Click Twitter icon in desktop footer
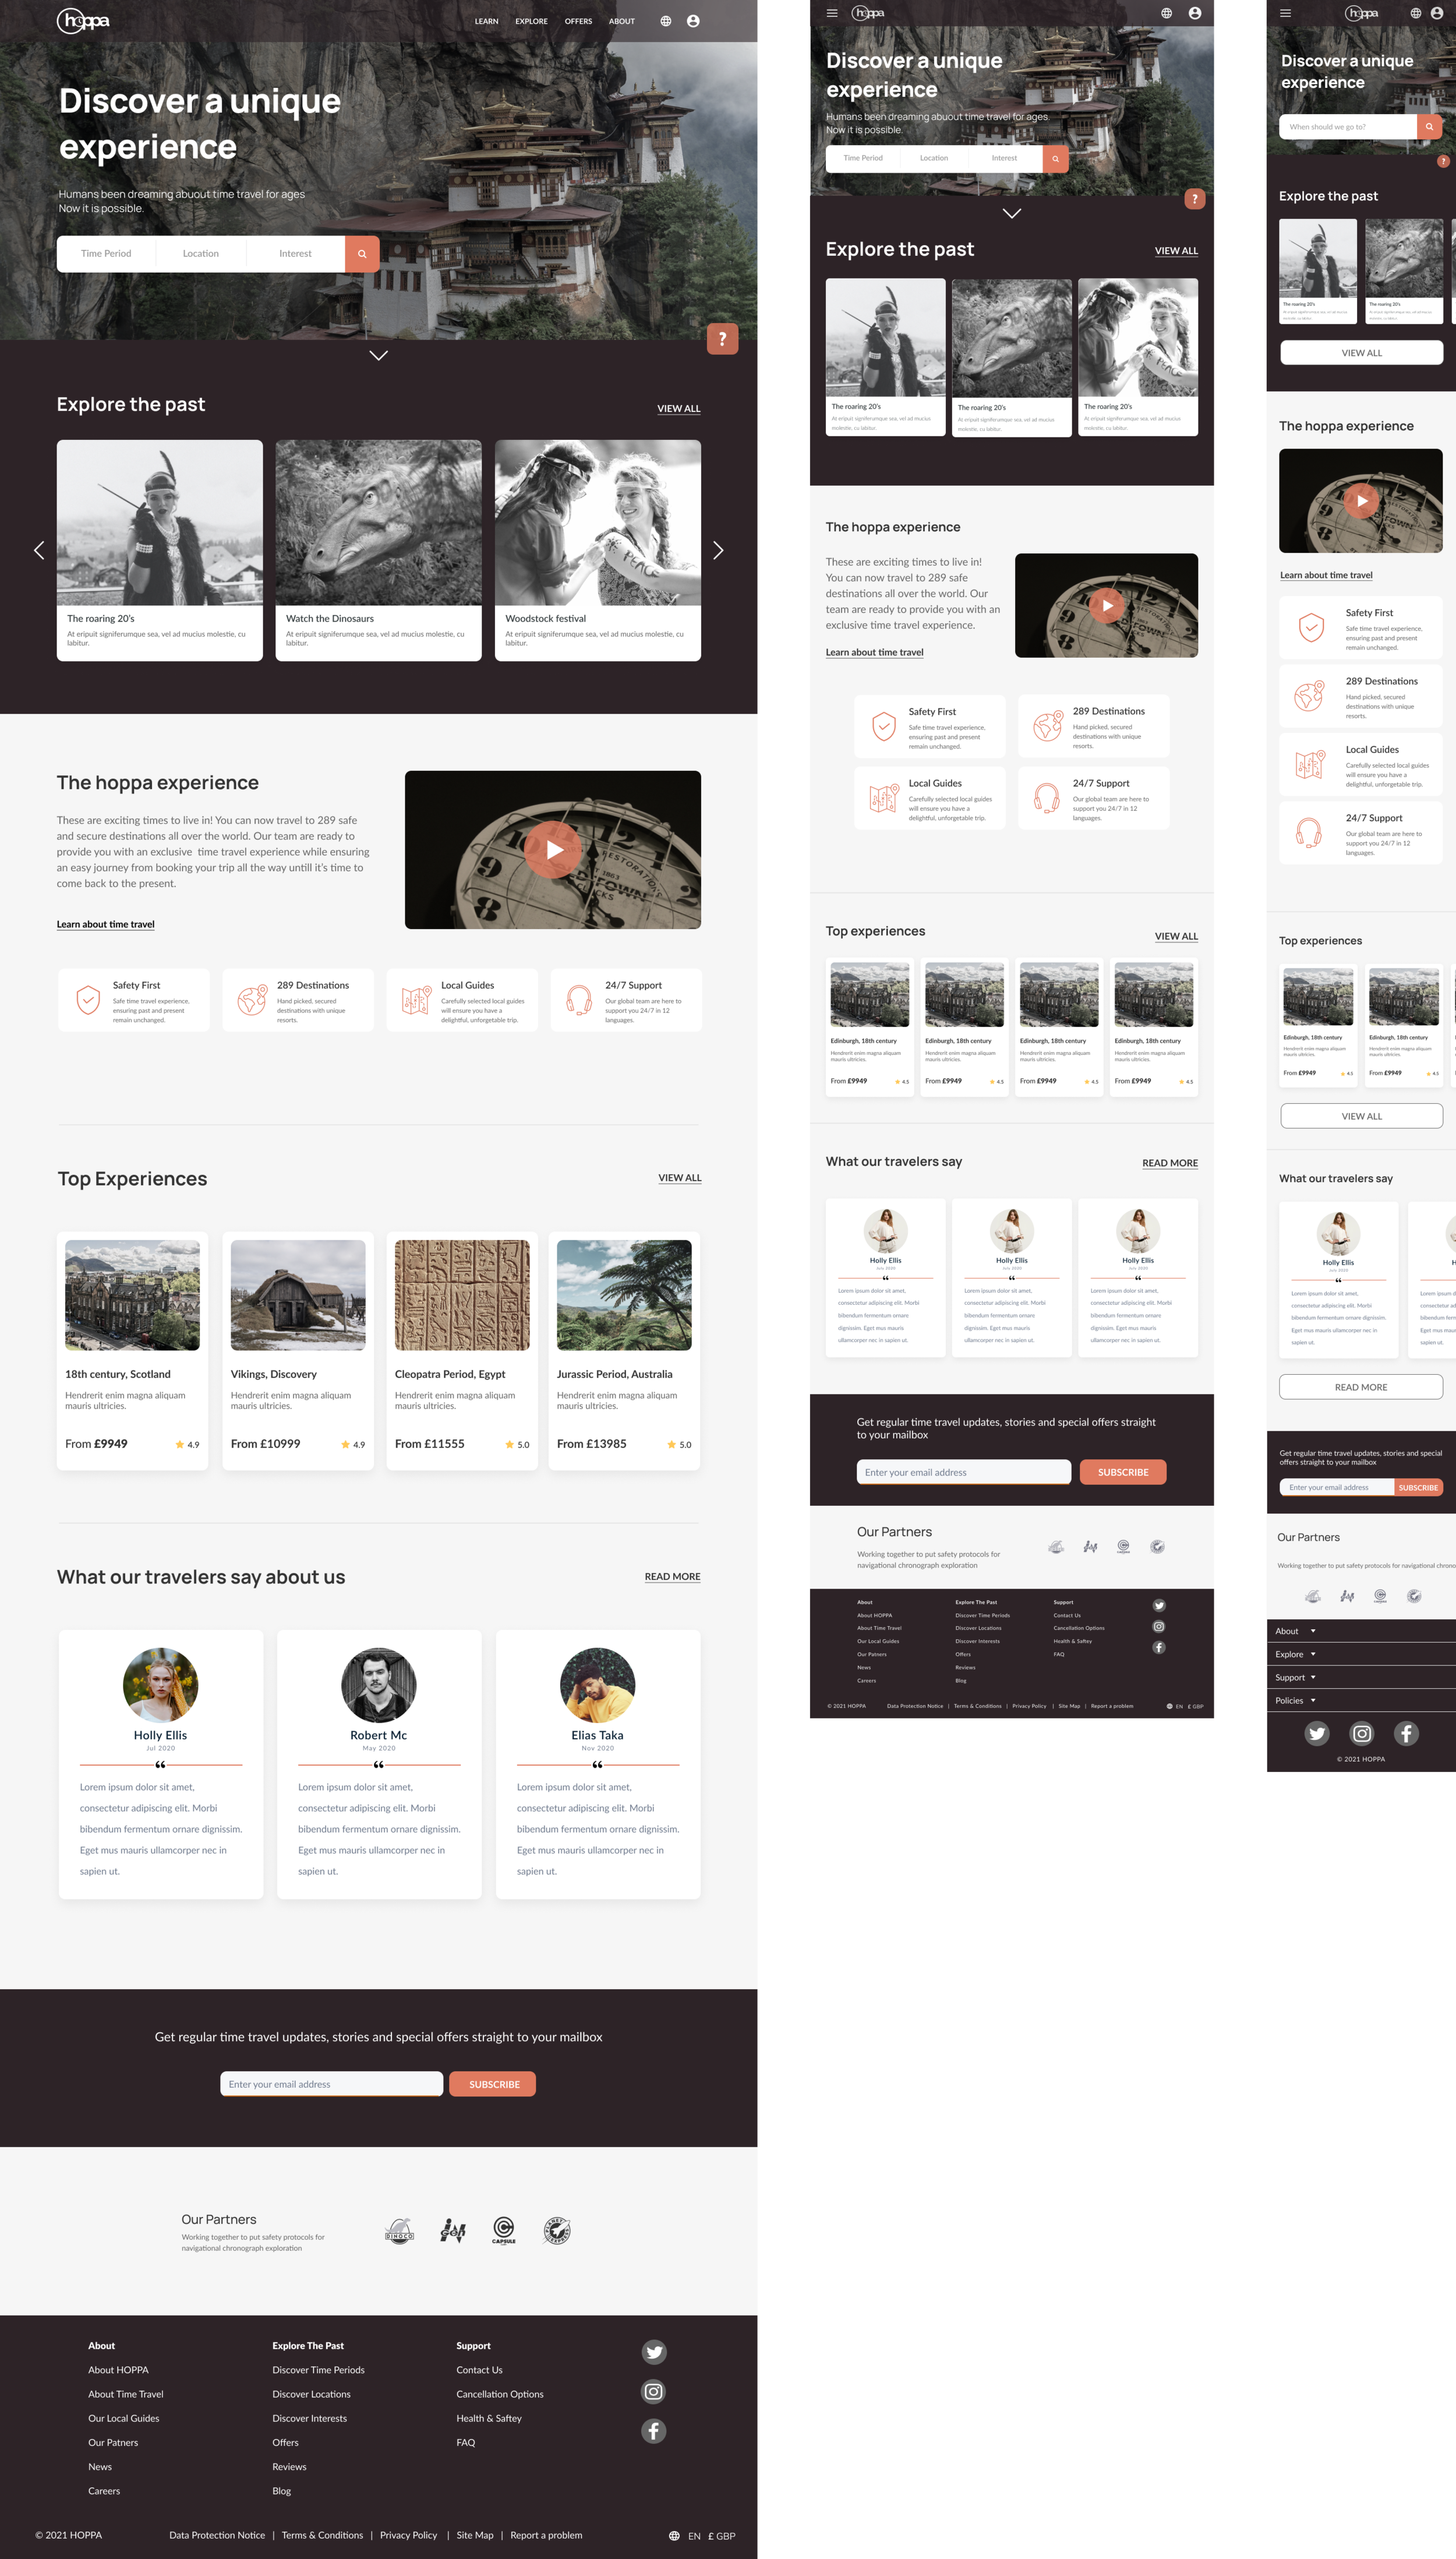 654,2352
